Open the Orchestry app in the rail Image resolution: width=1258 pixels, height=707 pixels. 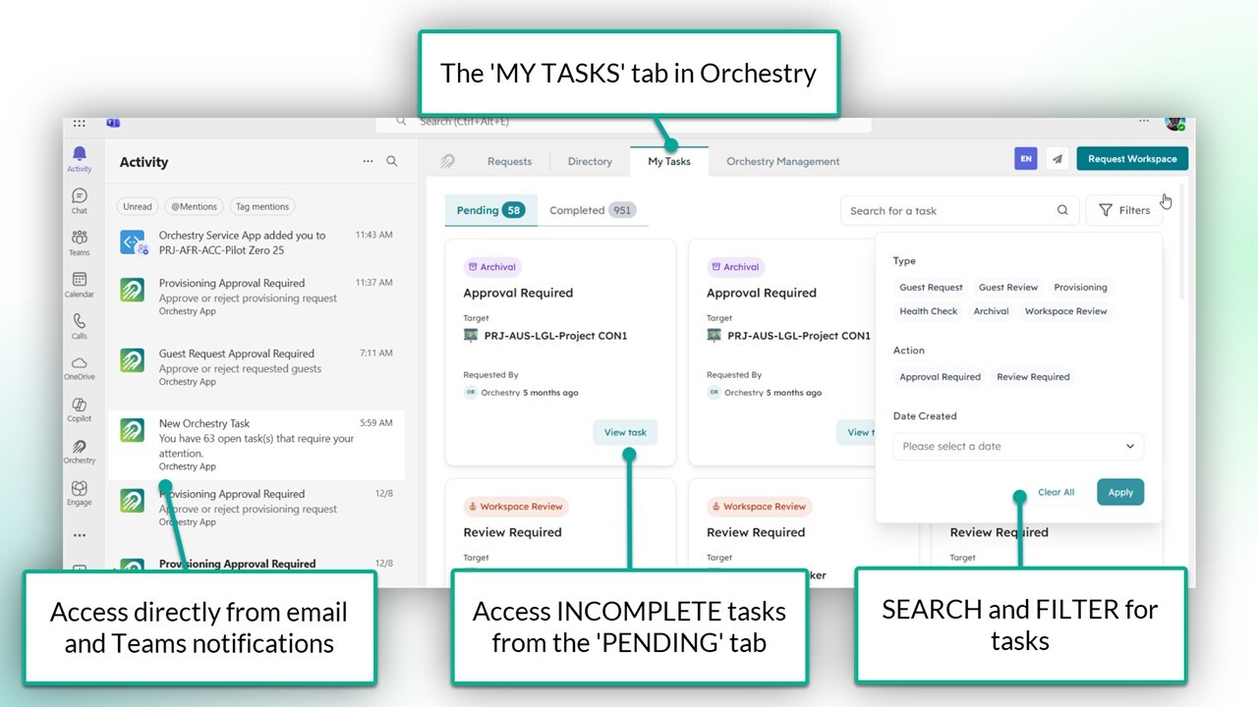coord(80,452)
